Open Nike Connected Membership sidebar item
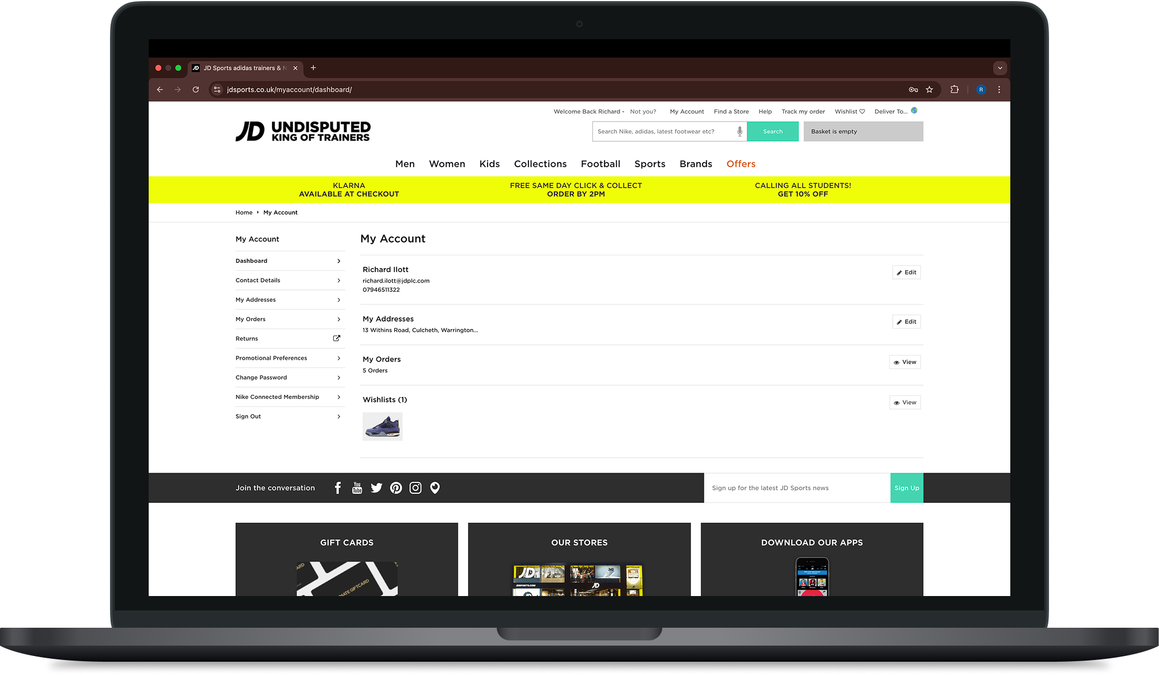1159x675 pixels. 277,397
